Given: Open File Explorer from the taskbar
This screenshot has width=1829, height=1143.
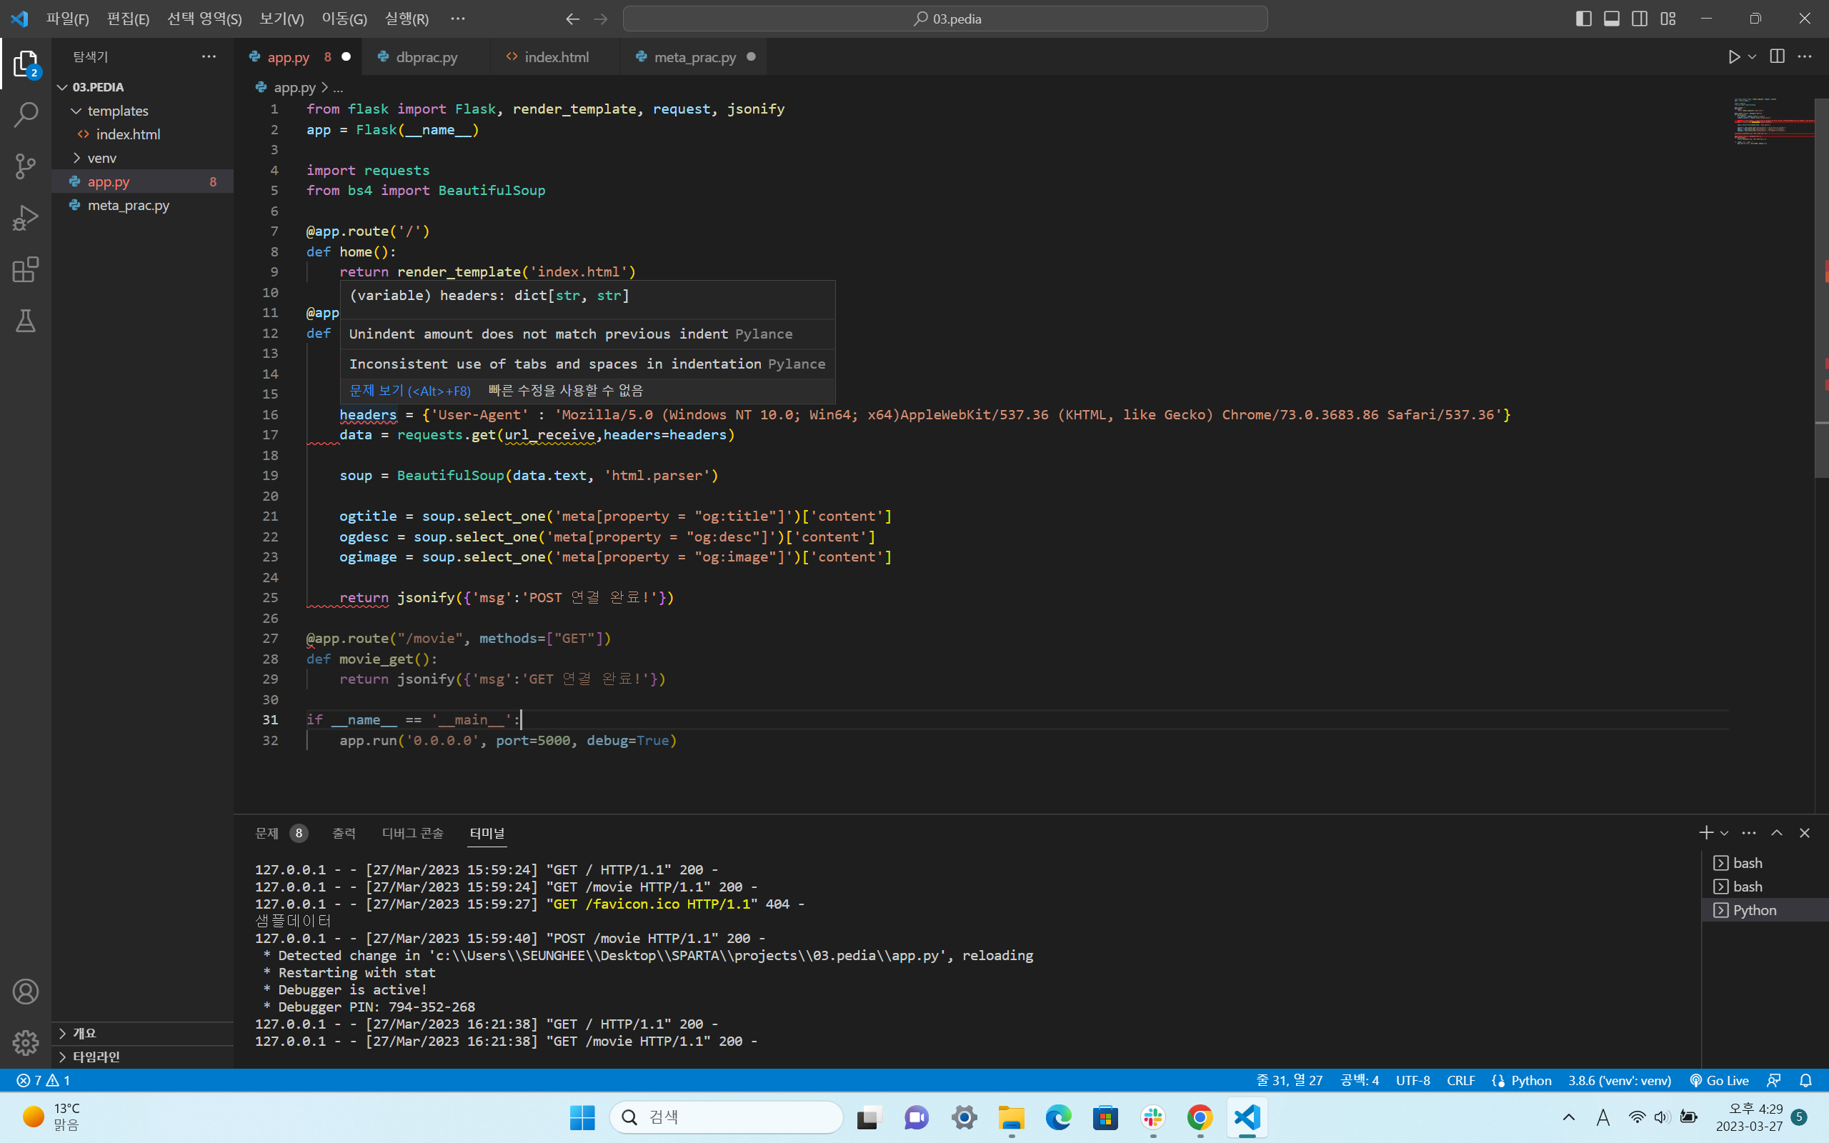Looking at the screenshot, I should [1011, 1117].
